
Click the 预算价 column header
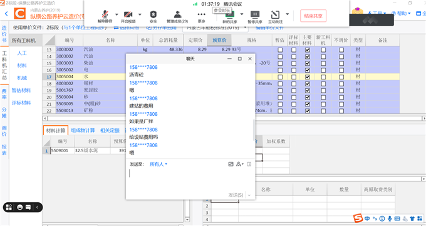tap(219, 40)
